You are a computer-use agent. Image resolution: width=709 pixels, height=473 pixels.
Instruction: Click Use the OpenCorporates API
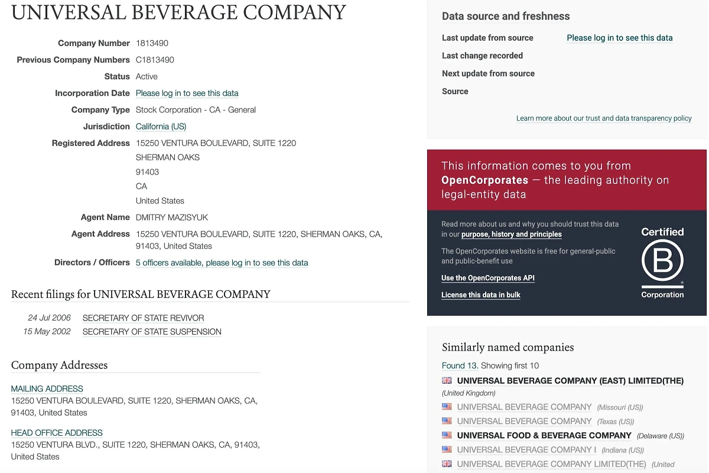(x=487, y=278)
